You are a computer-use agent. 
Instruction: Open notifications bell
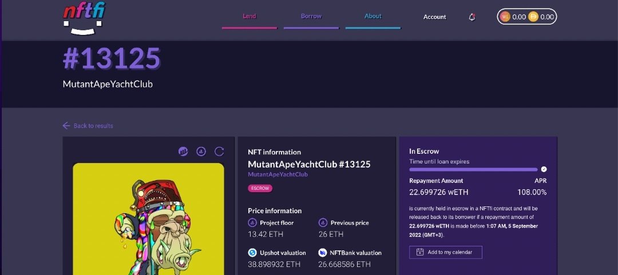(472, 17)
